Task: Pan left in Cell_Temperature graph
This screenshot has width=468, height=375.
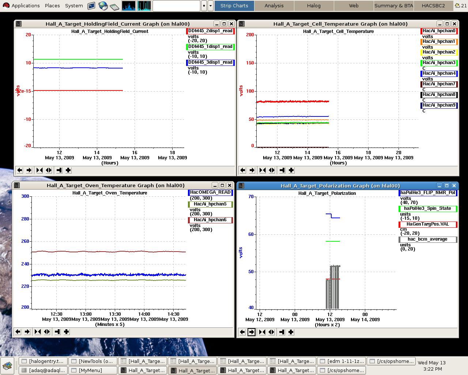Action: coord(243,170)
